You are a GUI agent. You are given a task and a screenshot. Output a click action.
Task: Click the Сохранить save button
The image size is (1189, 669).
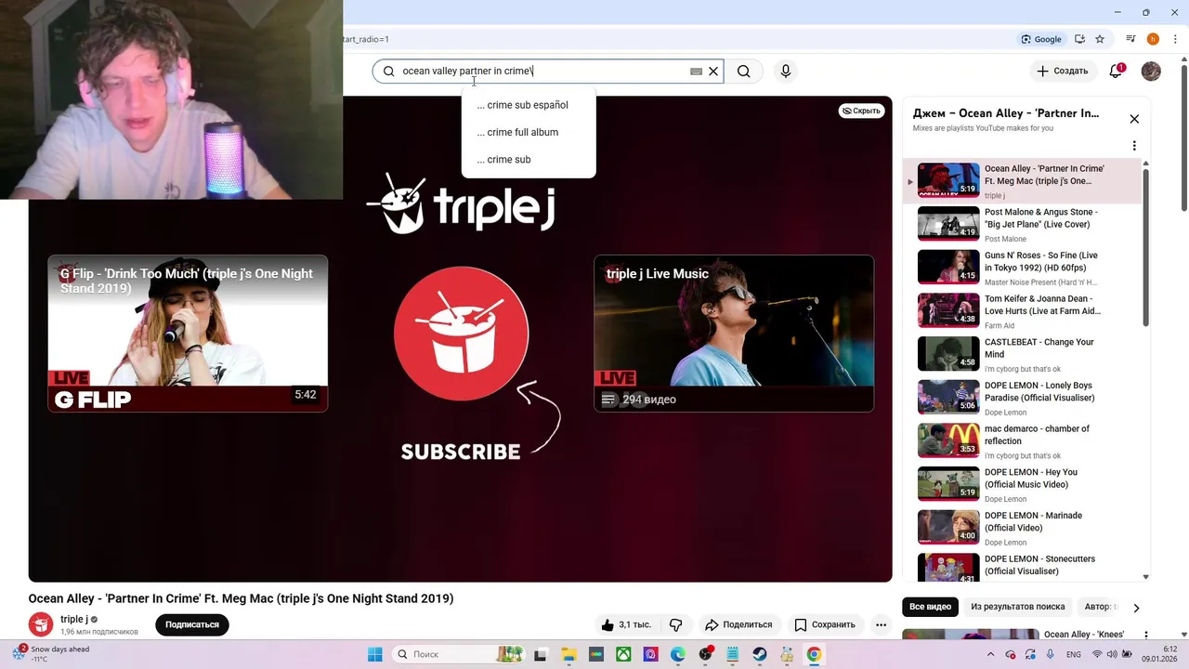[x=824, y=624]
